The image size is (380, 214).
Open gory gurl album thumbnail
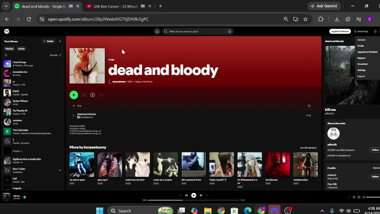(110, 164)
